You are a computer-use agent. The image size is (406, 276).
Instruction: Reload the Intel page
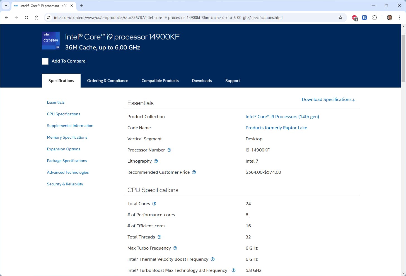pos(26,18)
